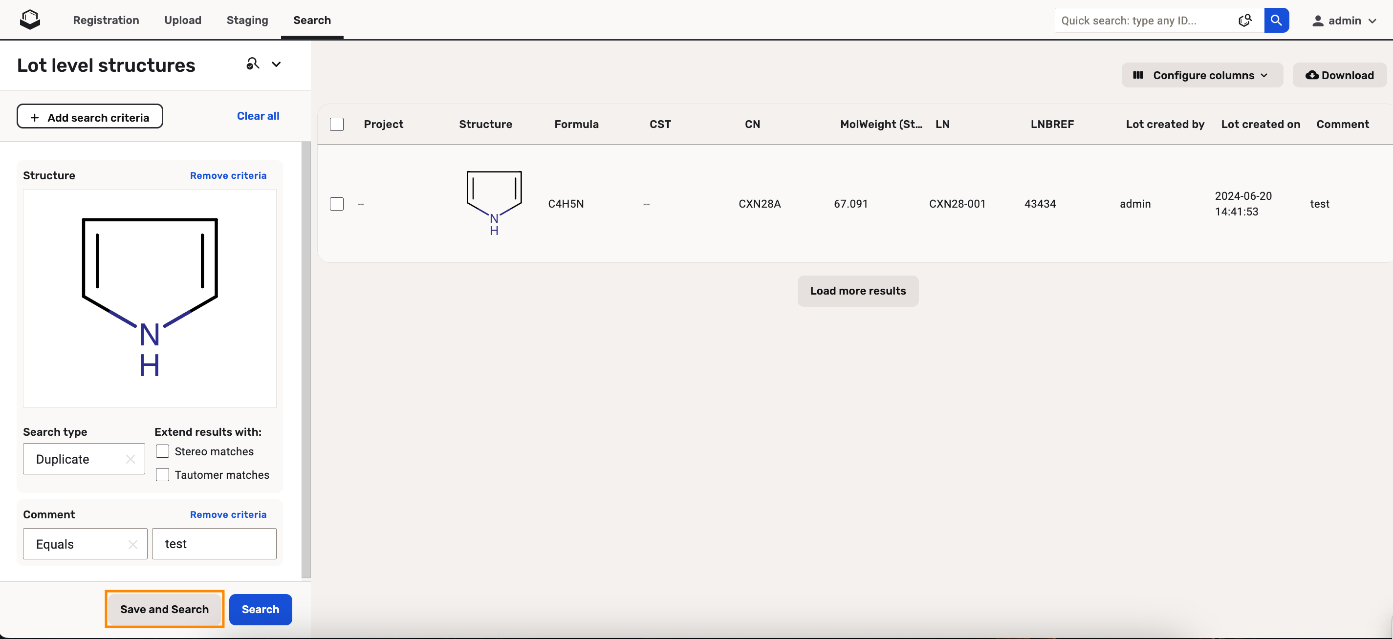The image size is (1393, 639).
Task: Expand chevron next to Lot level structures
Action: tap(276, 64)
